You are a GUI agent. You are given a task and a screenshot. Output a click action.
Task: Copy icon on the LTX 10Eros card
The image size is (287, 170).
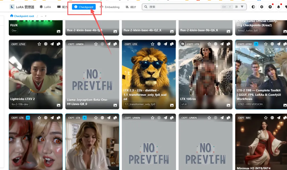pyautogui.click(x=229, y=44)
